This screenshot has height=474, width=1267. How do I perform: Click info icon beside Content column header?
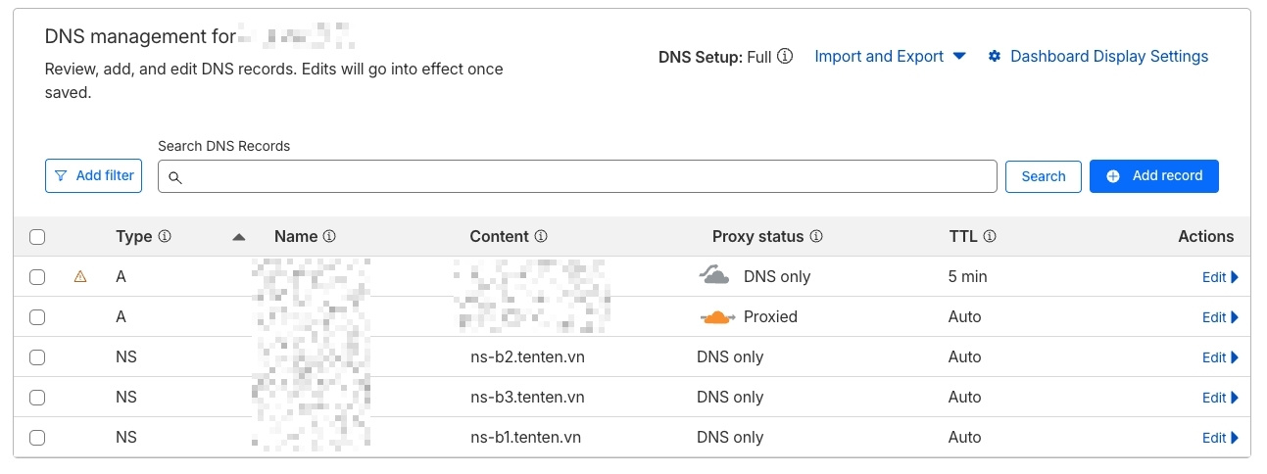pos(541,237)
